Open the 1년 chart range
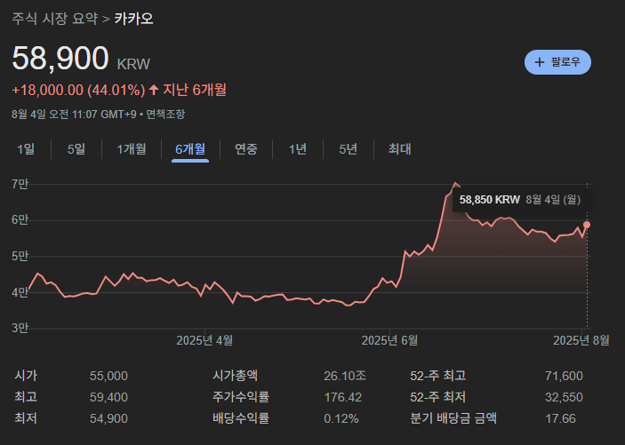The height and width of the screenshot is (445, 625). (298, 149)
